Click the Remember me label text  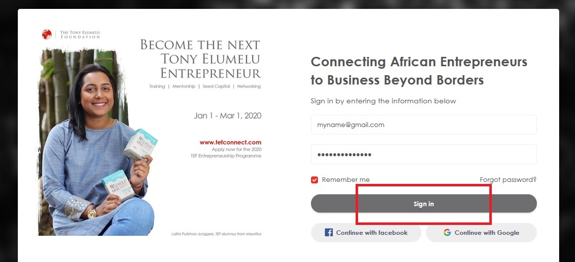pyautogui.click(x=346, y=179)
